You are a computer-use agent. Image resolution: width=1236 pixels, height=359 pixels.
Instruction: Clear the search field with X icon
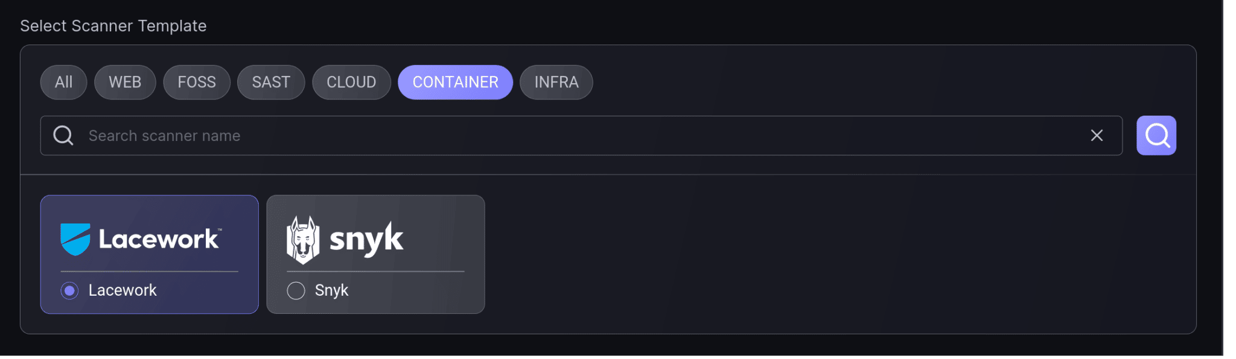(1097, 136)
